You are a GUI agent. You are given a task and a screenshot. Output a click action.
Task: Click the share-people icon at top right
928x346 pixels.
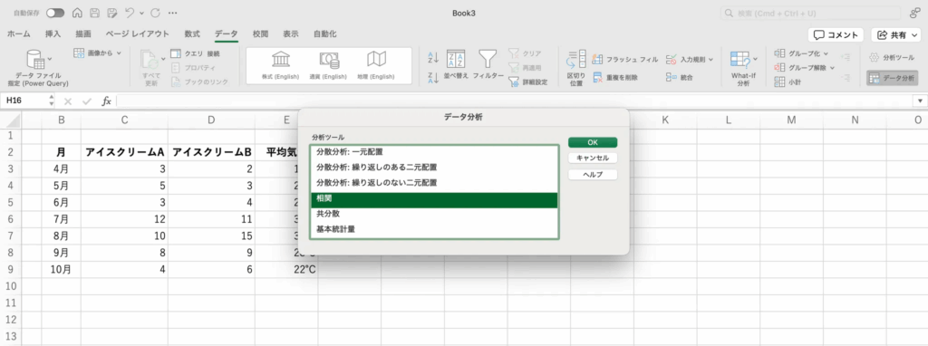[x=914, y=13]
